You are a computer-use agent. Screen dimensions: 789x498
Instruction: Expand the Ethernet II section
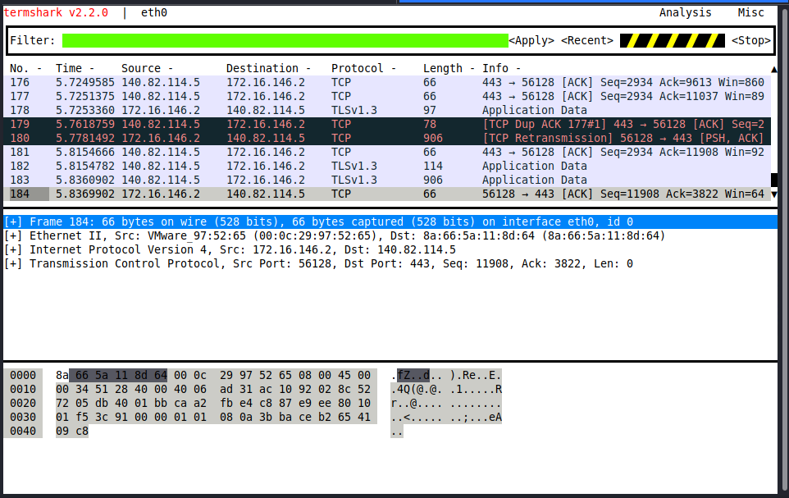pyautogui.click(x=14, y=235)
